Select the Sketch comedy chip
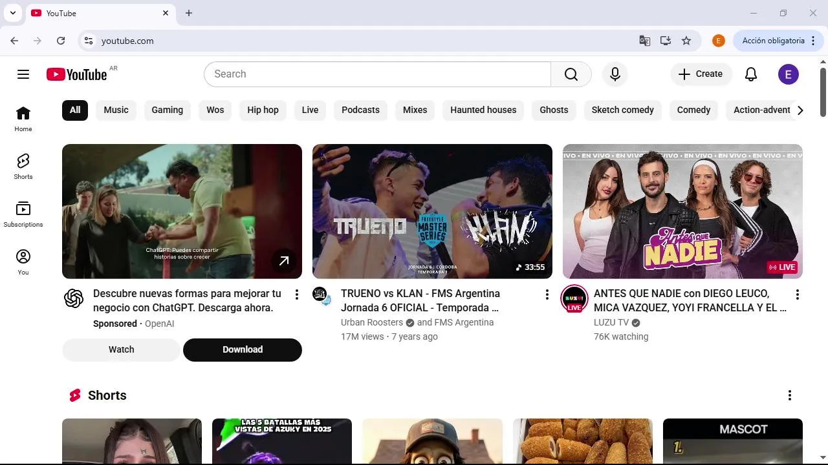This screenshot has height=465, width=828. coord(623,110)
